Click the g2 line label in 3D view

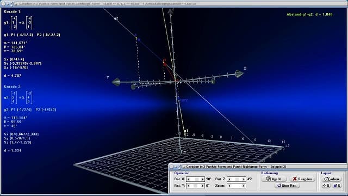click(x=116, y=19)
